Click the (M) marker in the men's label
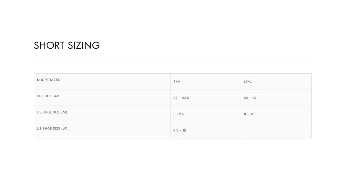This screenshot has height=181, width=345. (x=64, y=112)
